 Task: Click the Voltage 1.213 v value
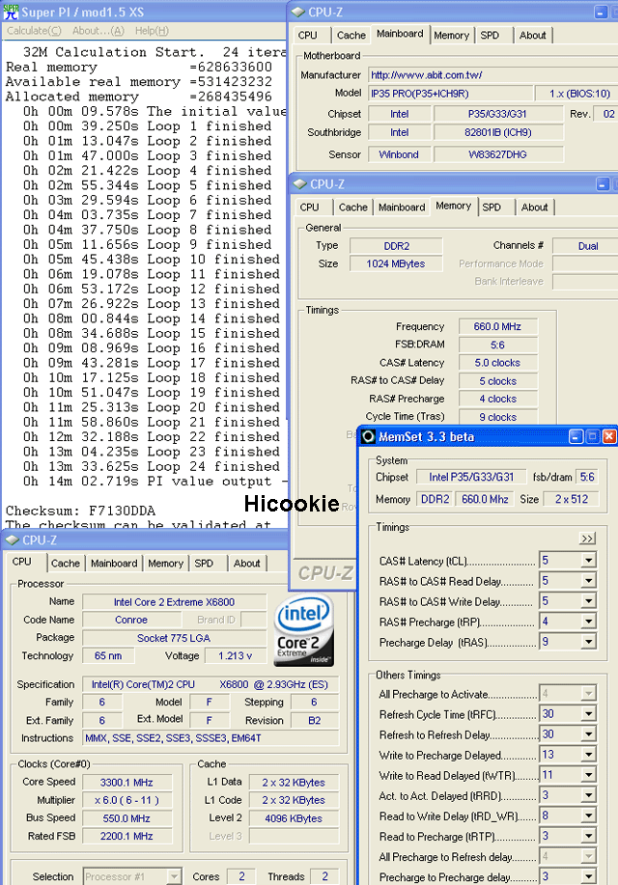point(235,655)
